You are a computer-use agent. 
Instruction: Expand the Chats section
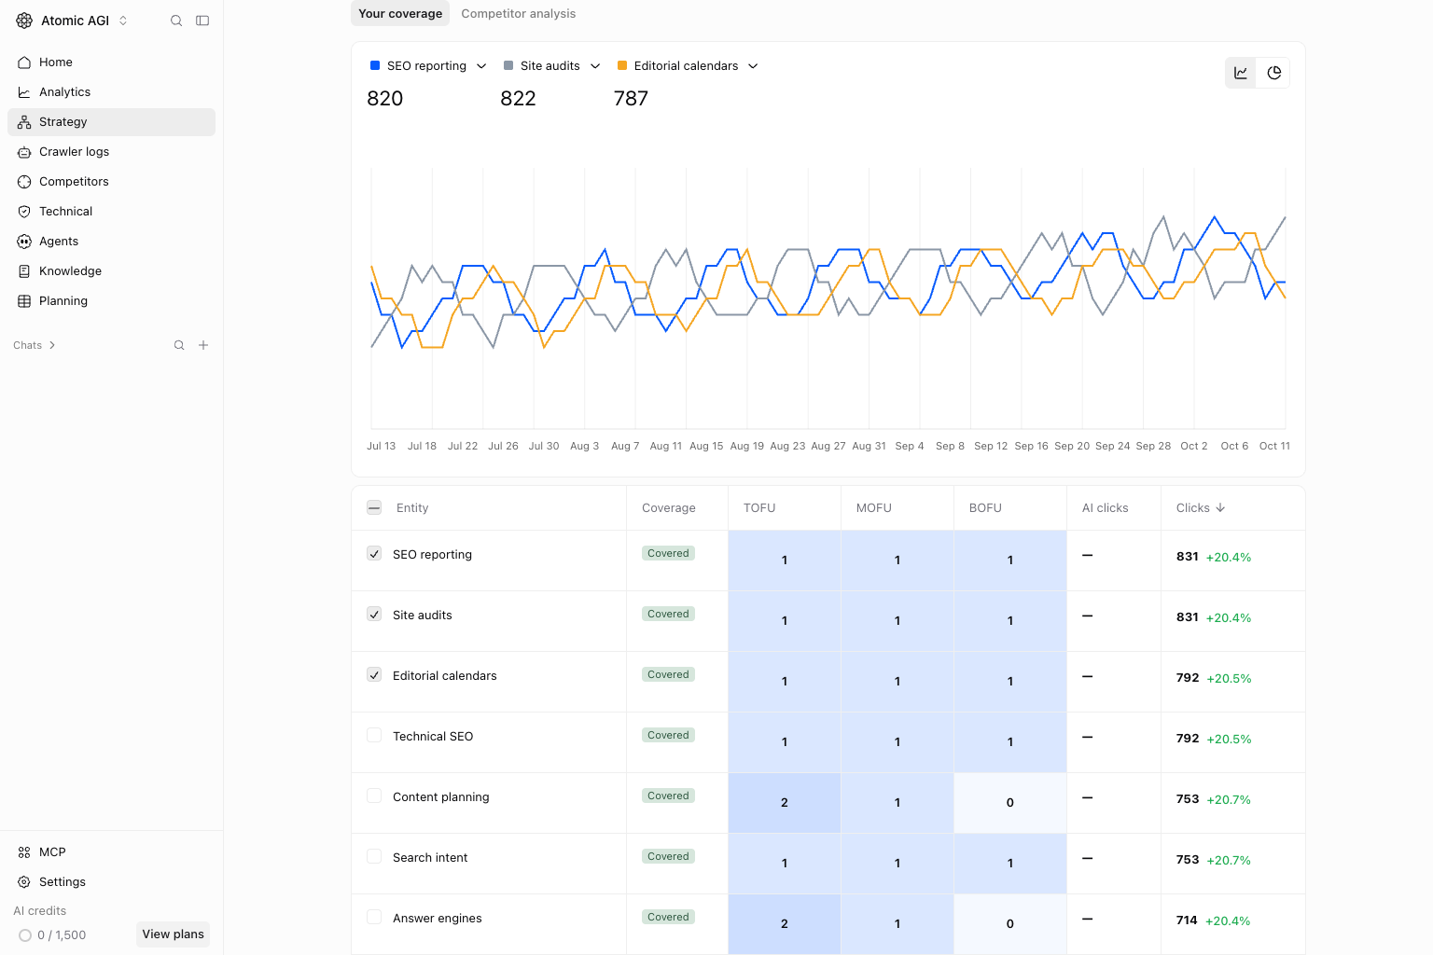coord(35,345)
